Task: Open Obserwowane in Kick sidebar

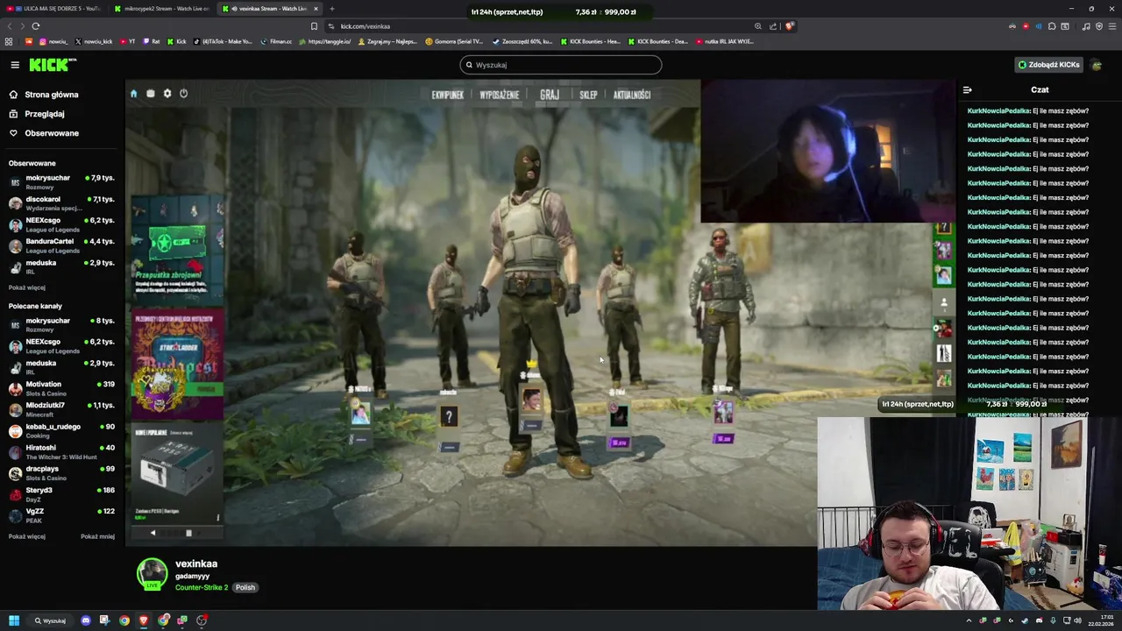Action: point(52,133)
